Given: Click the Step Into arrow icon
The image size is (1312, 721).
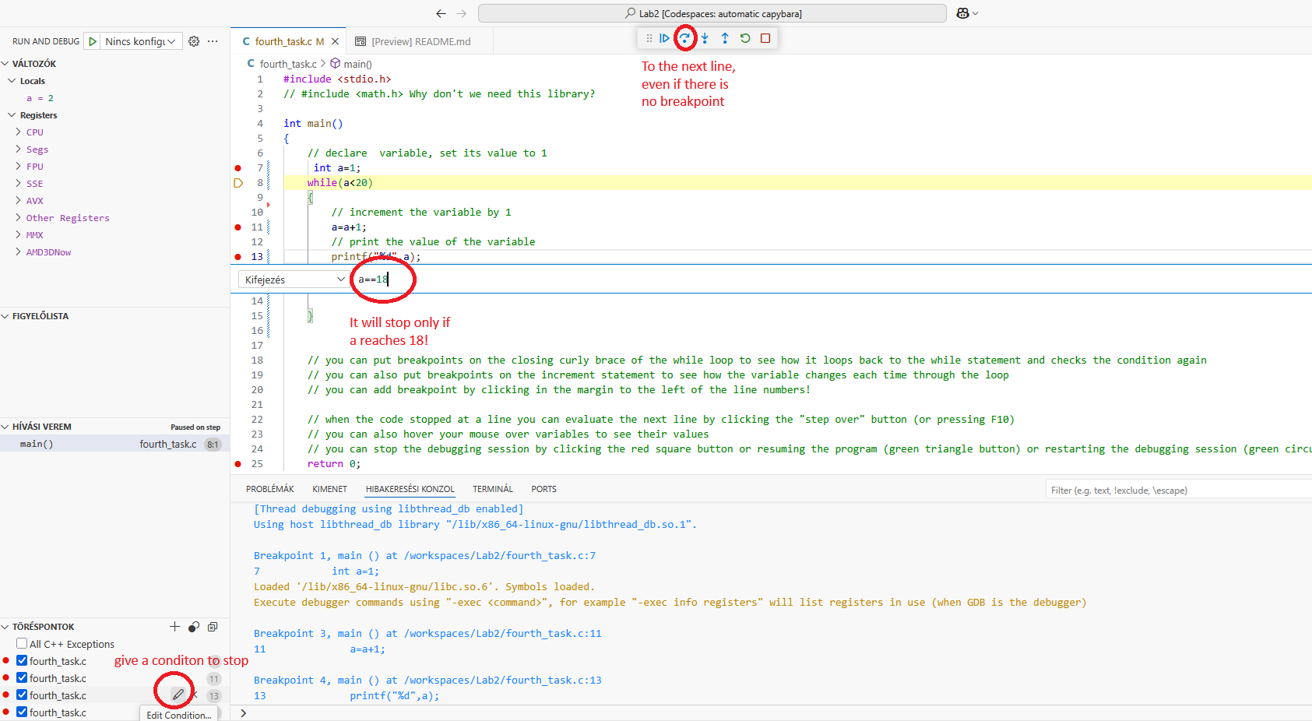Looking at the screenshot, I should (705, 38).
